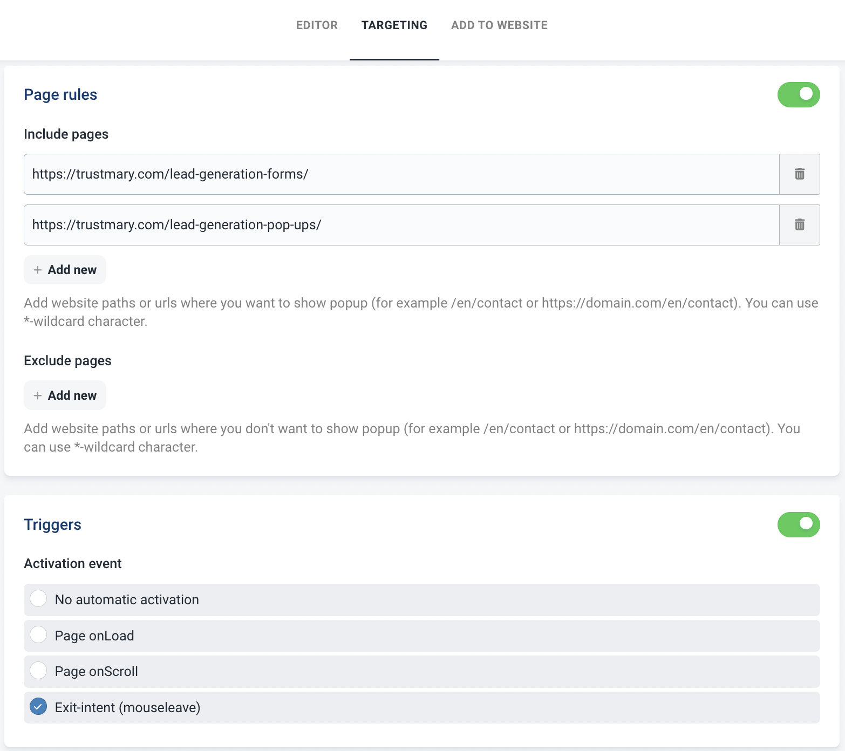The width and height of the screenshot is (845, 751).
Task: Click the plus icon under Exclude pages
Action: (38, 395)
